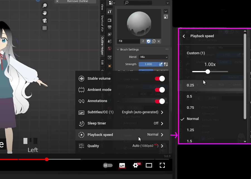Open the Playback speed submenu row

click(x=122, y=135)
